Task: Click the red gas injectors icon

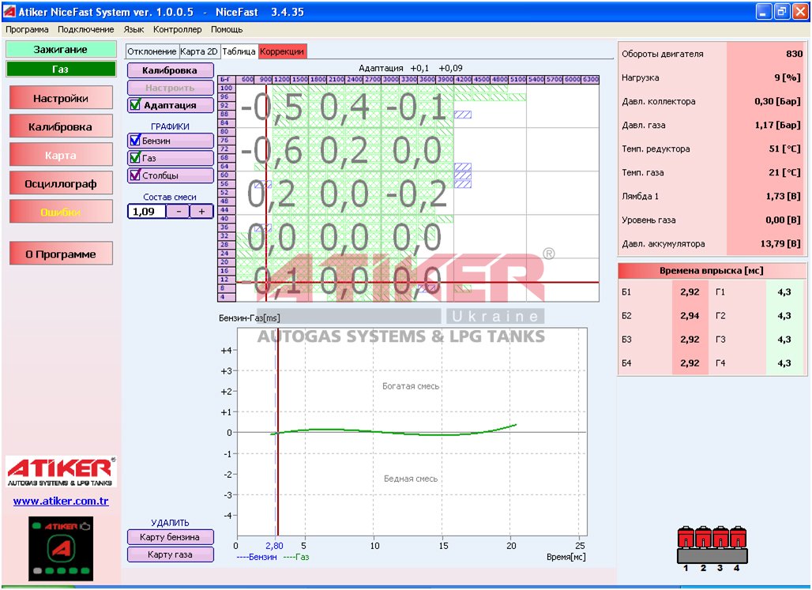Action: point(712,545)
